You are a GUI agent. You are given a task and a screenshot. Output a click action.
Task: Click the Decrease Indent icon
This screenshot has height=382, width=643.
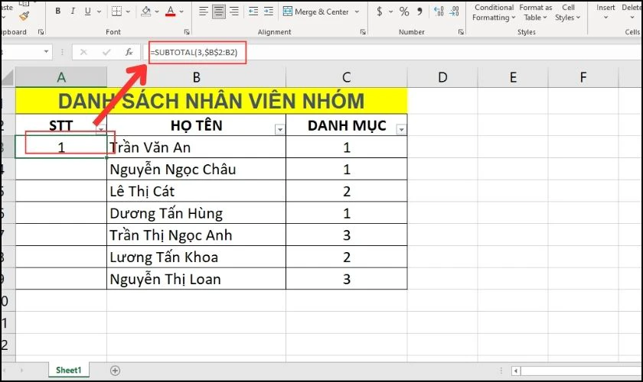(x=253, y=11)
